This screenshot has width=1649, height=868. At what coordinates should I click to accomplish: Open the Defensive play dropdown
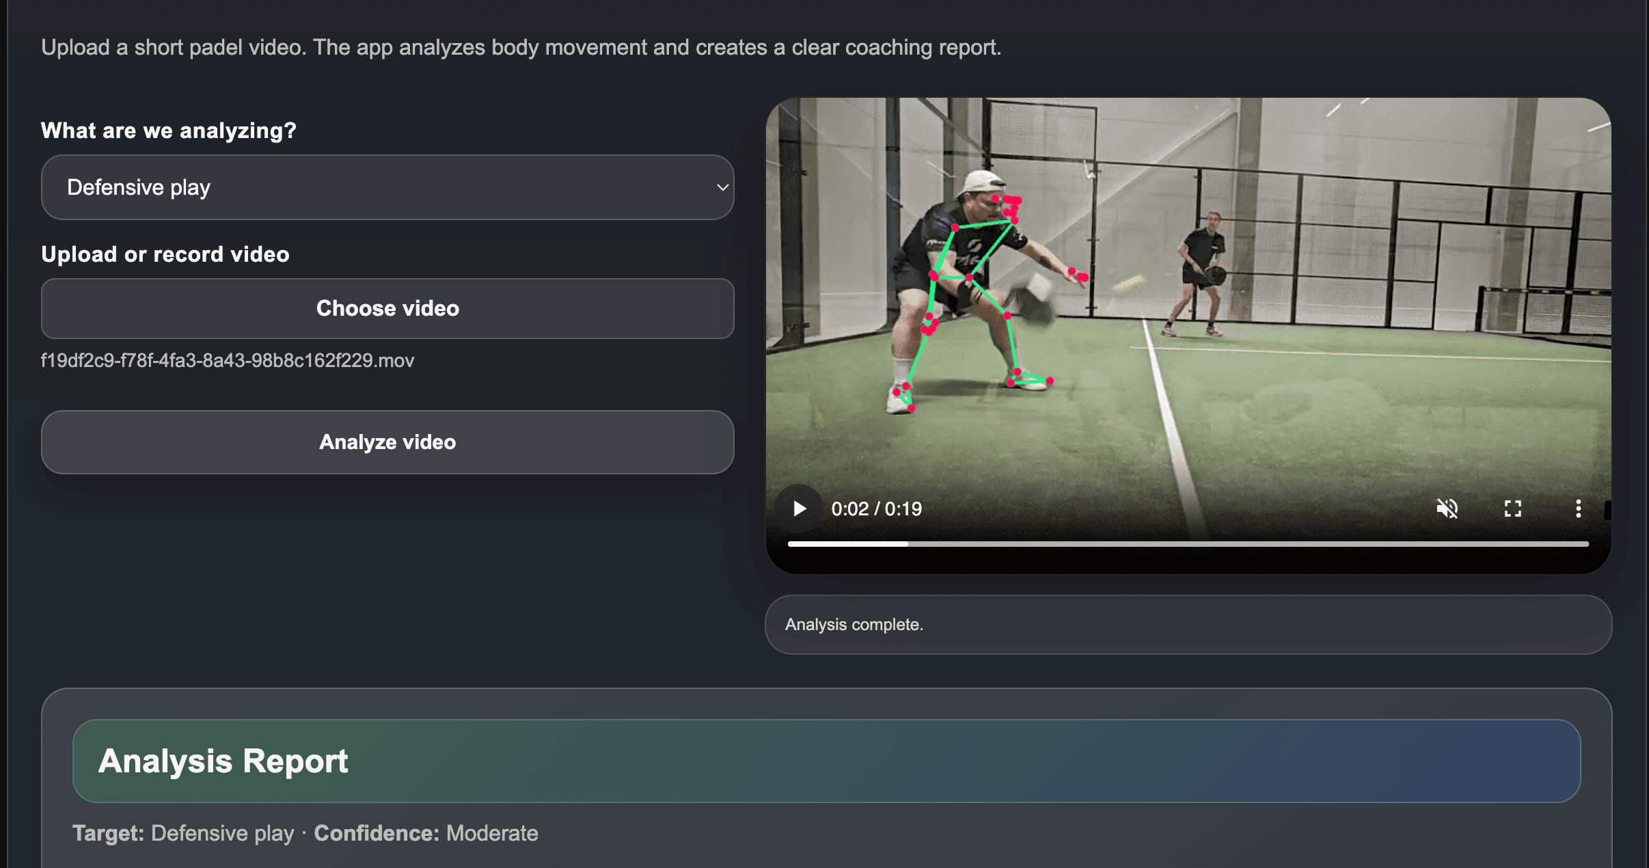(387, 187)
